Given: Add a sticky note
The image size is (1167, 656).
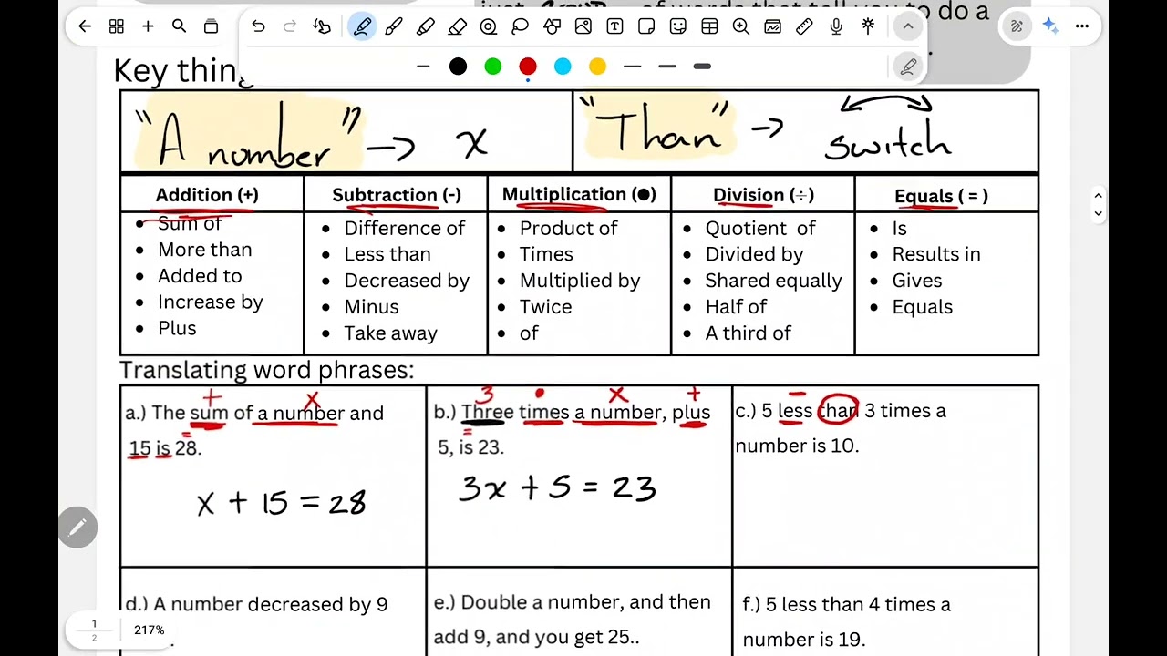Looking at the screenshot, I should [x=646, y=27].
